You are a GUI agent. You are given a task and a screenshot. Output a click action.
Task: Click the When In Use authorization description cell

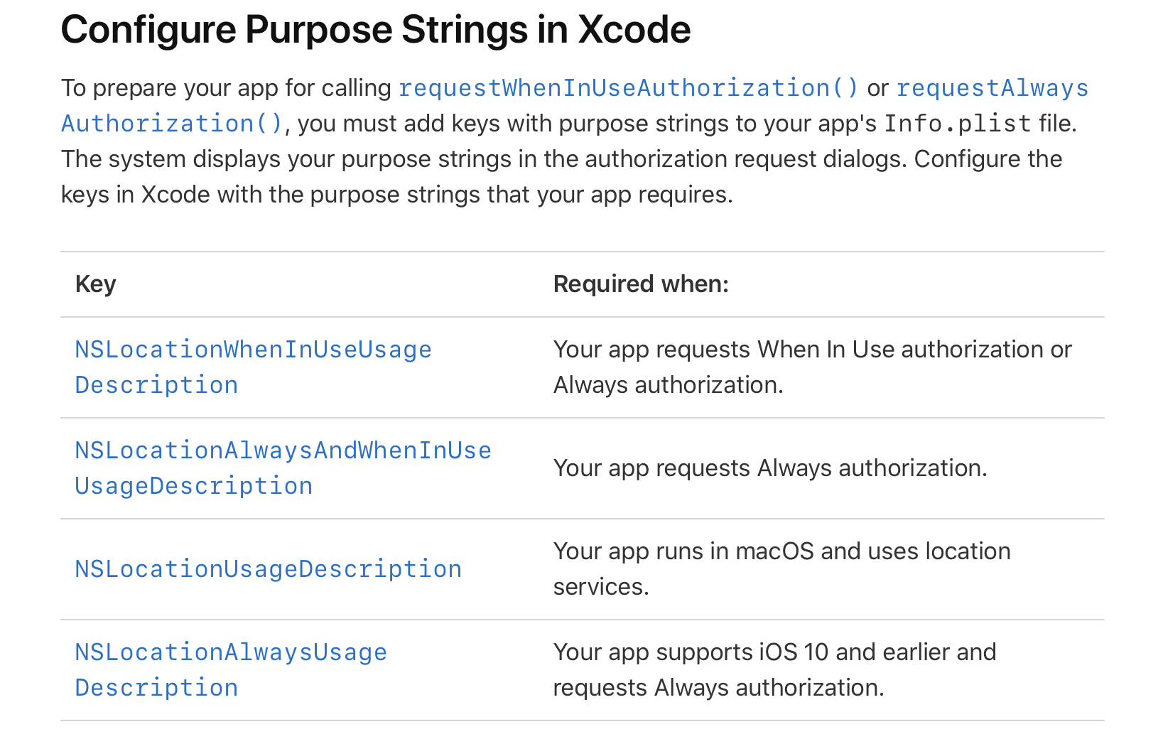point(812,367)
